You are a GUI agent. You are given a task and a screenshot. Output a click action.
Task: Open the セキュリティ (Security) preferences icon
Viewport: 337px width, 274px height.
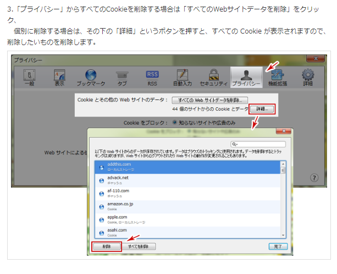214,76
